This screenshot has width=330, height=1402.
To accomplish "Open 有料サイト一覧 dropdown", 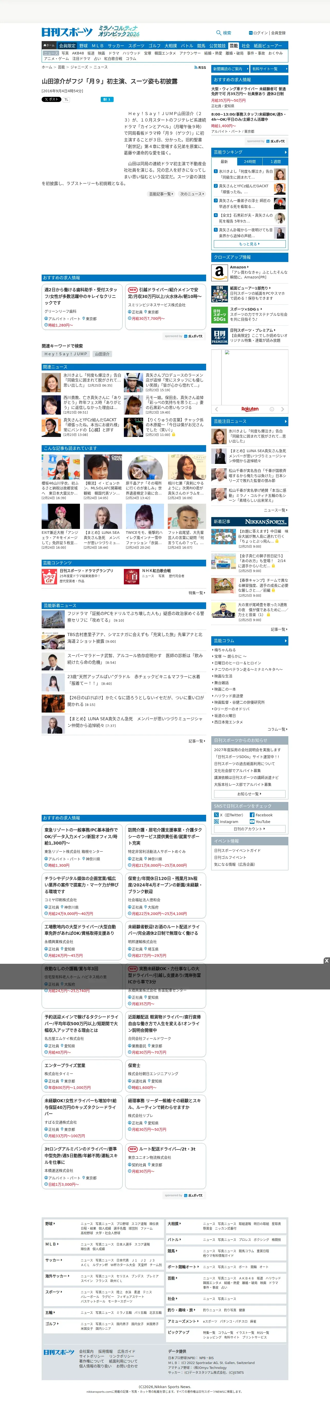I will 269,69.
